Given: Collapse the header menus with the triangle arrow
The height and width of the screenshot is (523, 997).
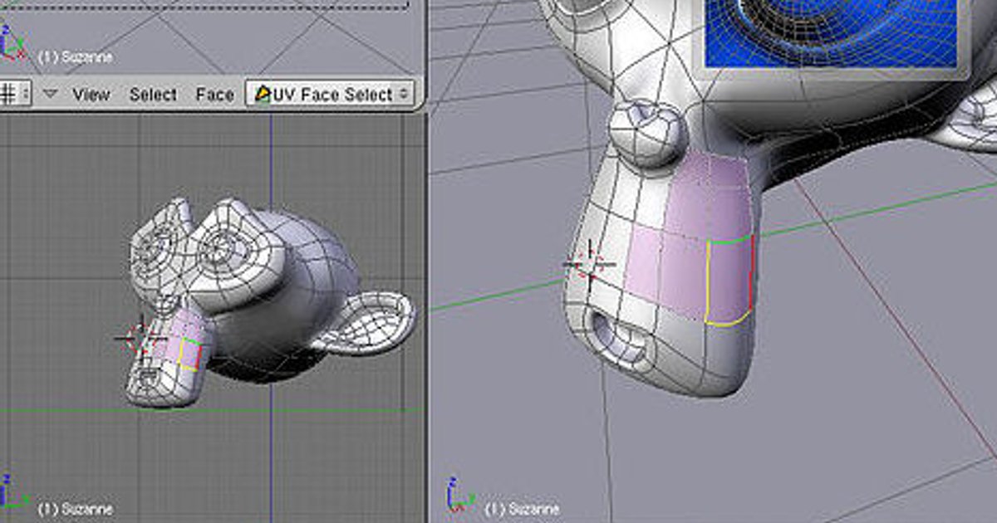Looking at the screenshot, I should click(50, 94).
